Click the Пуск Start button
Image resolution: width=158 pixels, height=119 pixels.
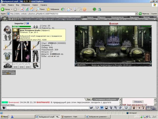pyautogui.click(x=4, y=117)
